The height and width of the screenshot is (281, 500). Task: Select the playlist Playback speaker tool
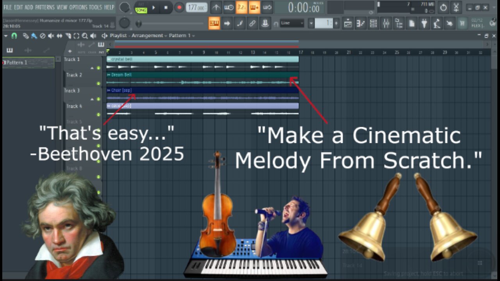click(93, 36)
